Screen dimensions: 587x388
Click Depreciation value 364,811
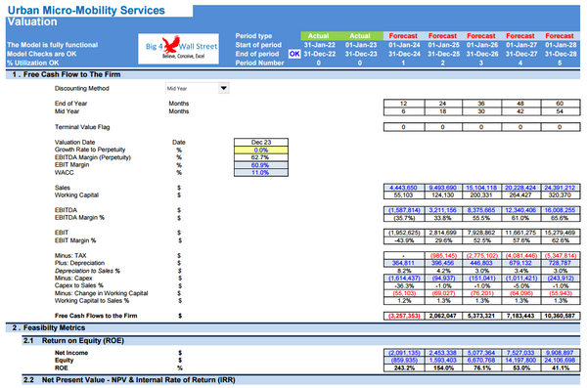(x=403, y=263)
